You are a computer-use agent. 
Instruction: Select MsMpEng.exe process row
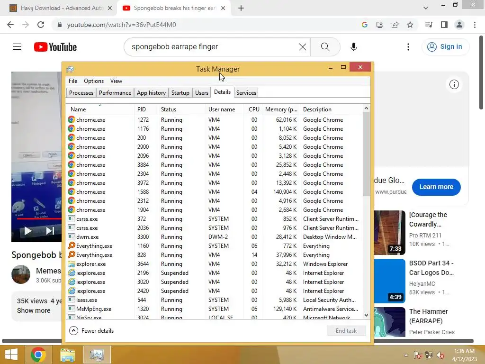click(x=214, y=309)
